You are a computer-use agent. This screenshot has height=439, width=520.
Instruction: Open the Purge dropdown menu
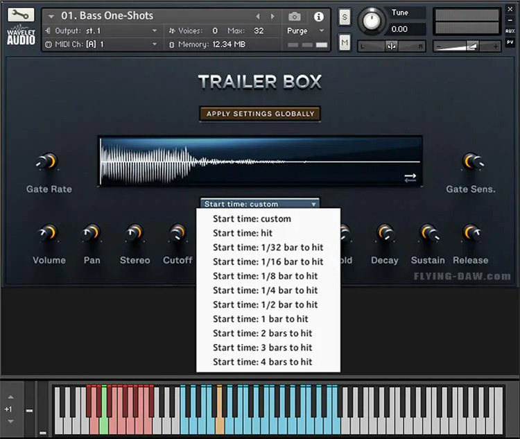305,31
